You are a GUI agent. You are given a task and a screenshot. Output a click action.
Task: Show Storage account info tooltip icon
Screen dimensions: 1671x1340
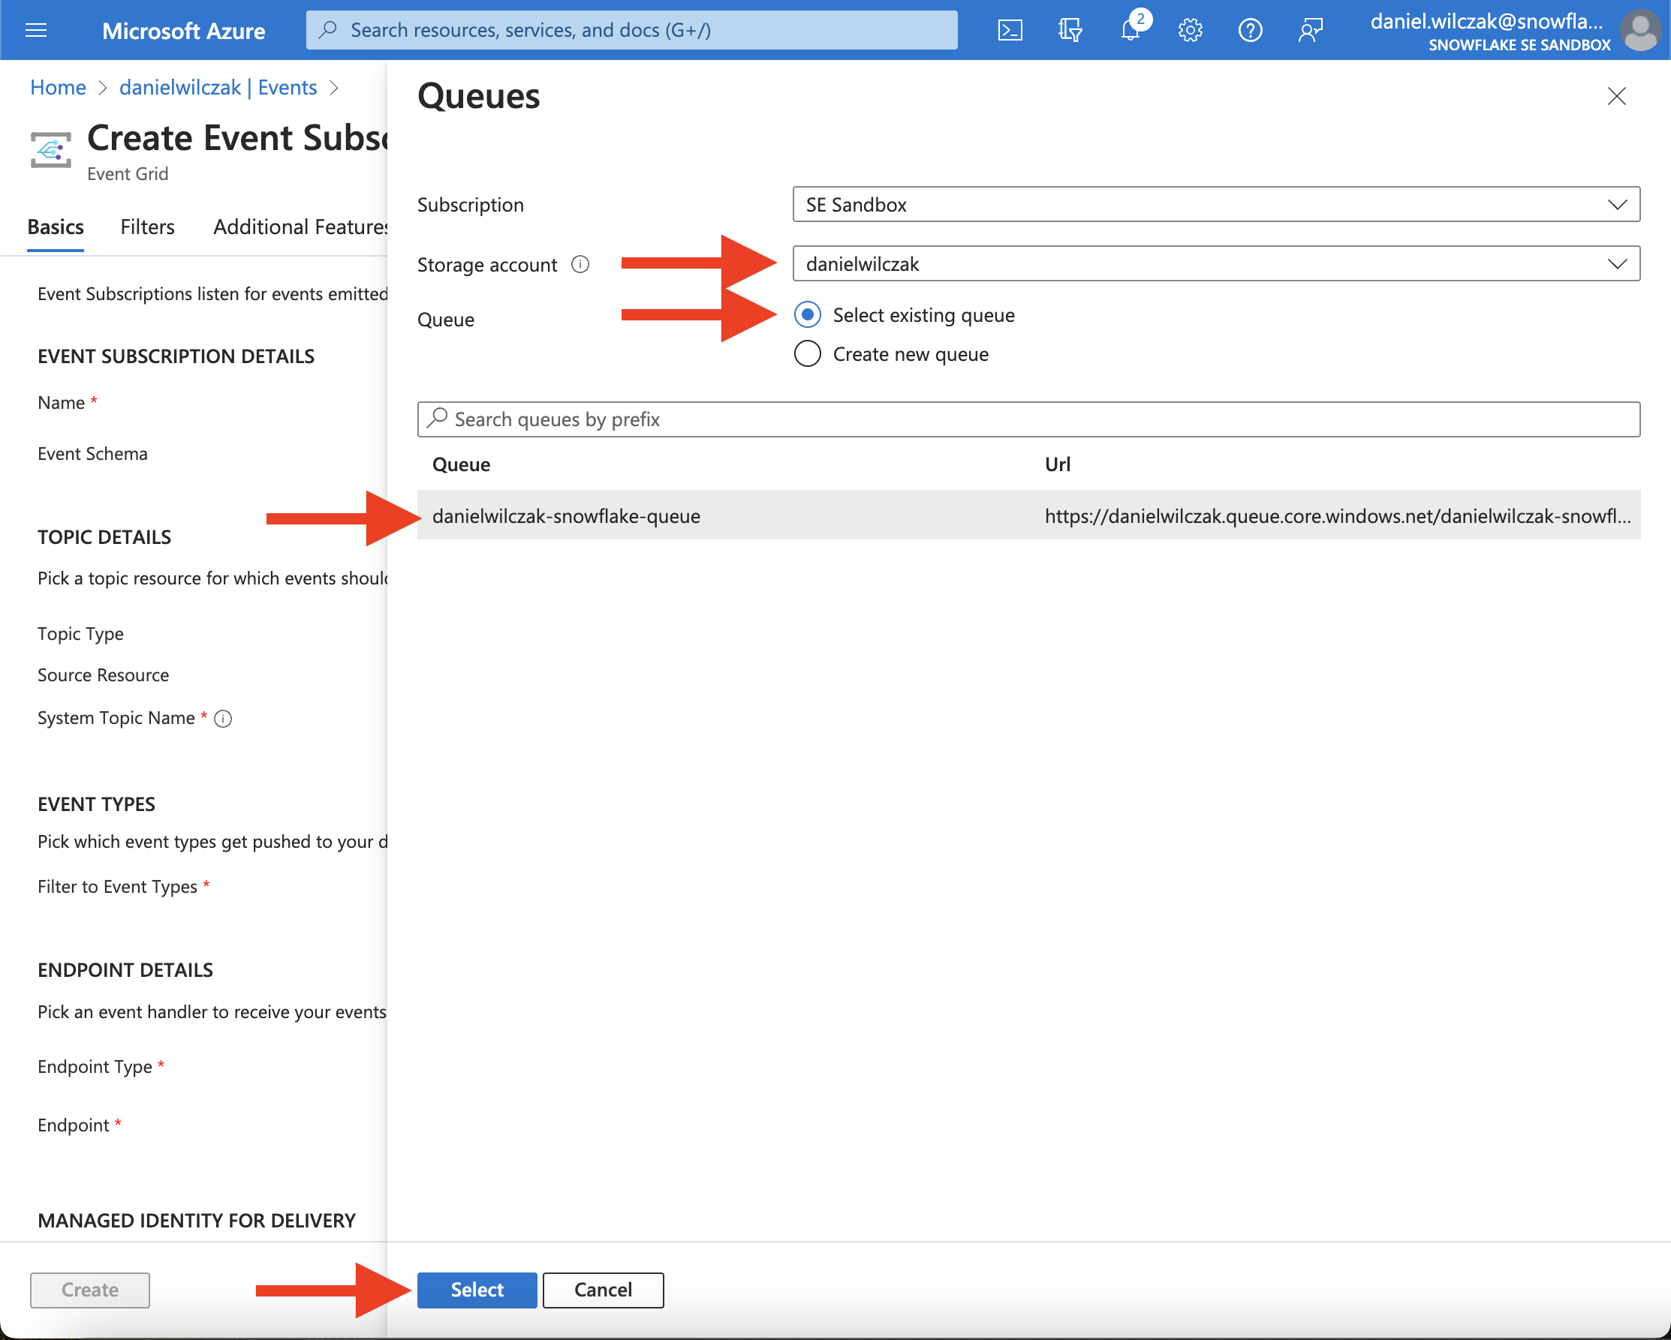point(580,265)
